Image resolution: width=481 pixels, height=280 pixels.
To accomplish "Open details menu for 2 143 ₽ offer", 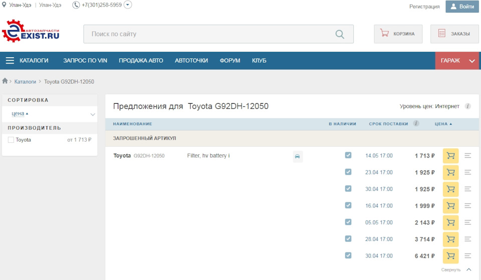I will pyautogui.click(x=468, y=222).
